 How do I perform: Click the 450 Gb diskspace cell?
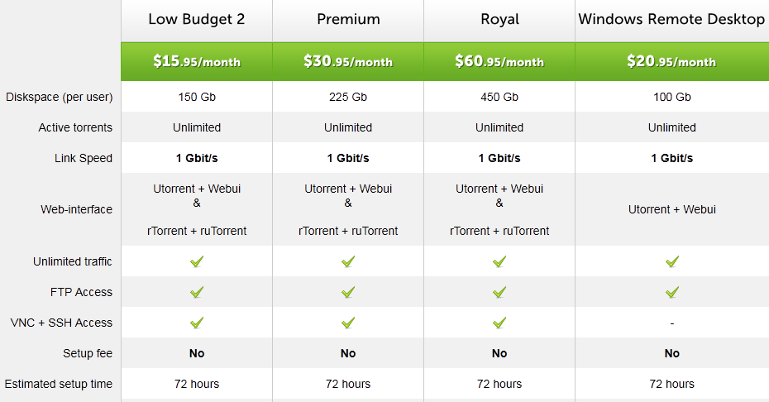click(x=499, y=97)
